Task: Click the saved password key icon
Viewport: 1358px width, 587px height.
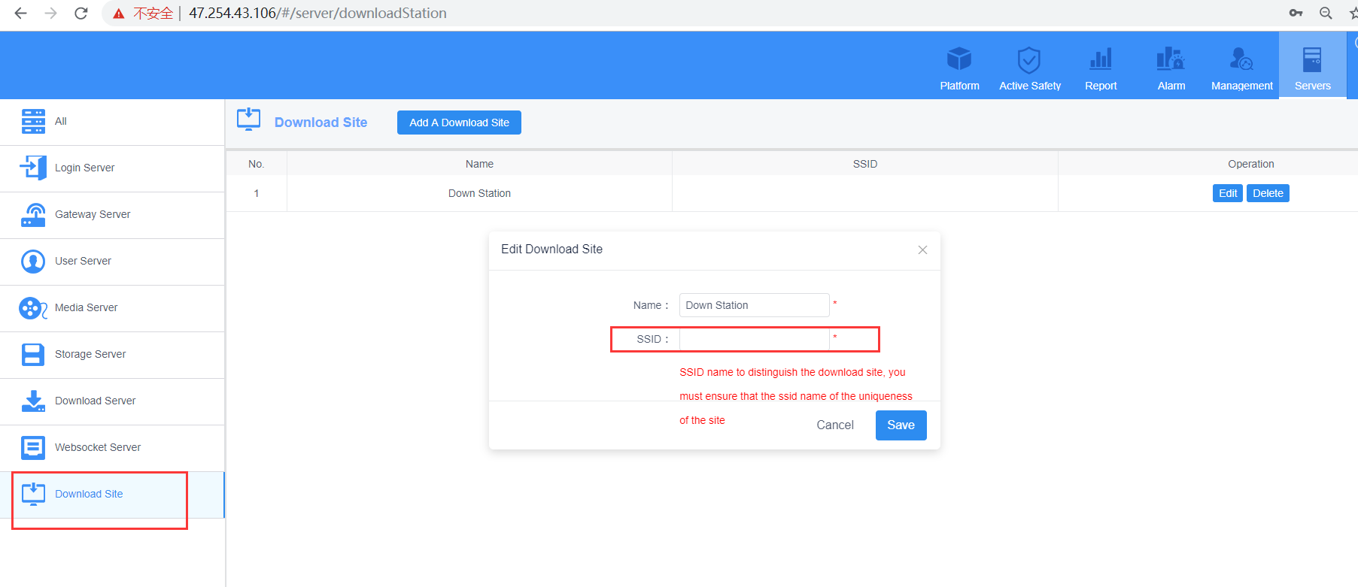Action: (1296, 13)
